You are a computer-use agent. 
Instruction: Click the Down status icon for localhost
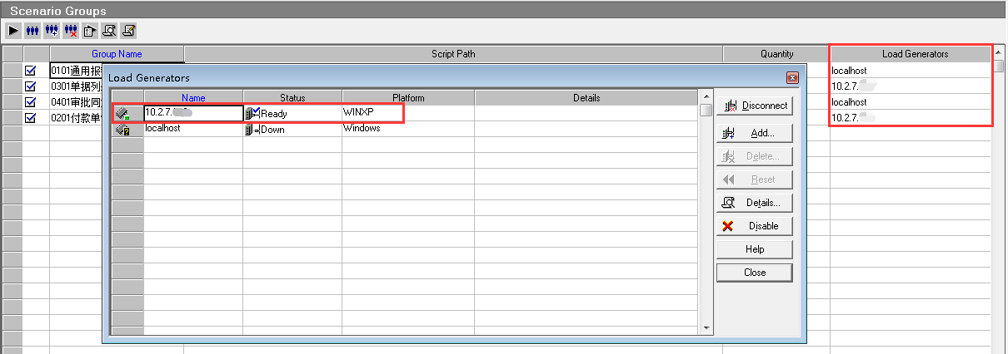click(252, 130)
